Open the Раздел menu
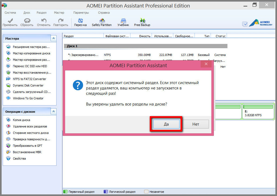 pos(42,13)
